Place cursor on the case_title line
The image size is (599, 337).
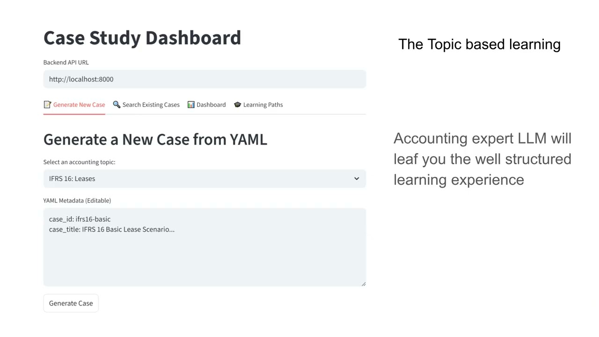111,229
